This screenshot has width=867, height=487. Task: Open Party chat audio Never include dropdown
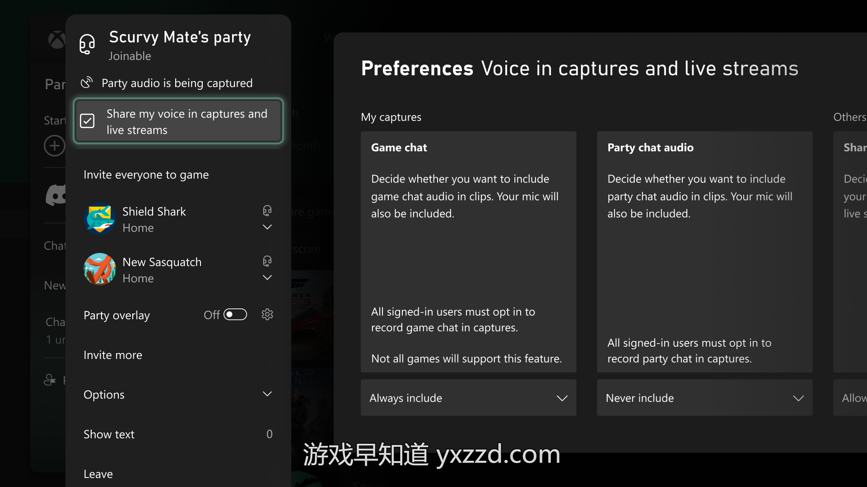704,398
